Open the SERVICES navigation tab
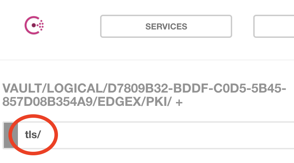This screenshot has width=294, height=163. point(166,26)
